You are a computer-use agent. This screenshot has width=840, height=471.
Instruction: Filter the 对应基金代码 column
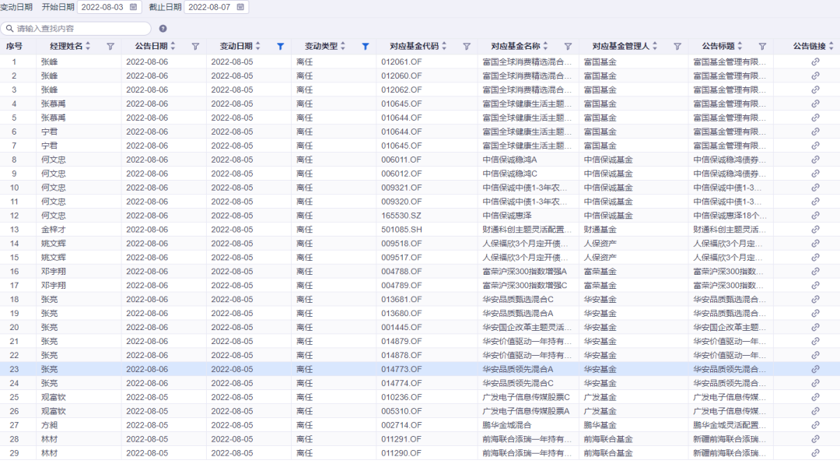point(467,47)
